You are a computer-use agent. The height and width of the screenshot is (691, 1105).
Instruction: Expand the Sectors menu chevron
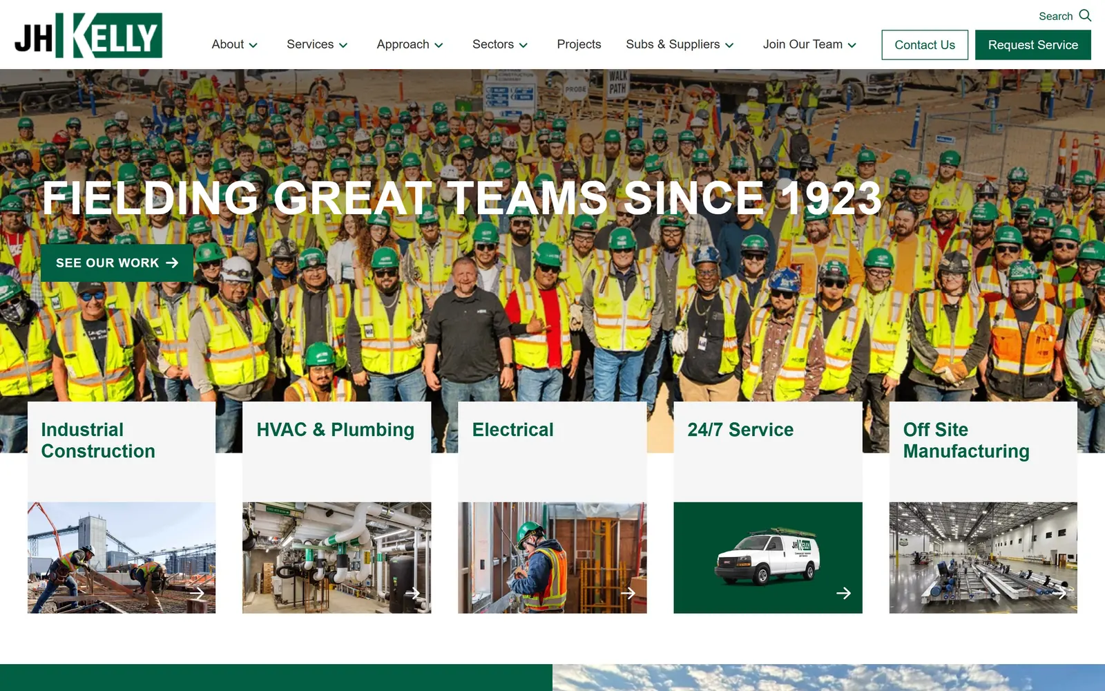[x=523, y=45]
